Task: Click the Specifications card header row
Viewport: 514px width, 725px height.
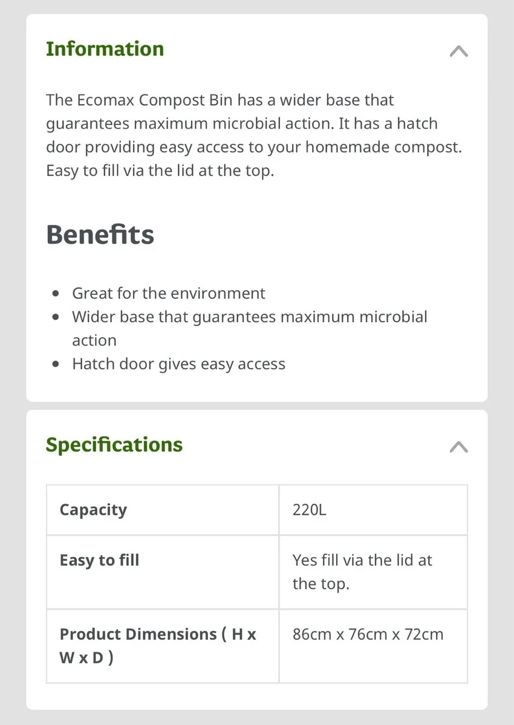Action: click(257, 446)
